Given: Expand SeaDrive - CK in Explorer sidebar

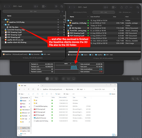Looking at the screenshot, I should click(x=19, y=128).
